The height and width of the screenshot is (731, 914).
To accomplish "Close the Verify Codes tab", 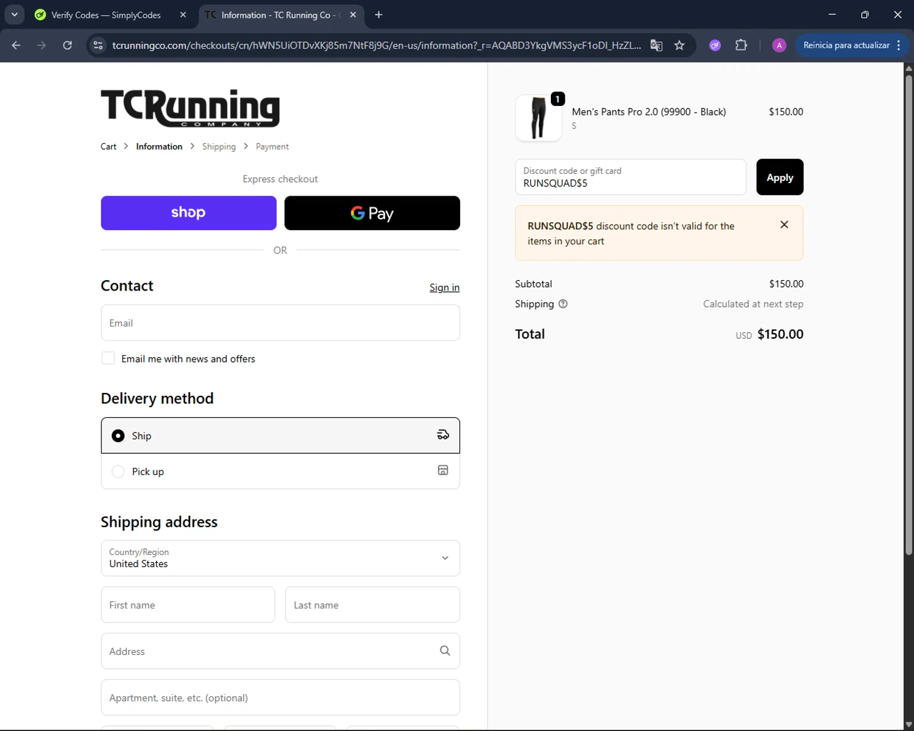I will pos(183,15).
